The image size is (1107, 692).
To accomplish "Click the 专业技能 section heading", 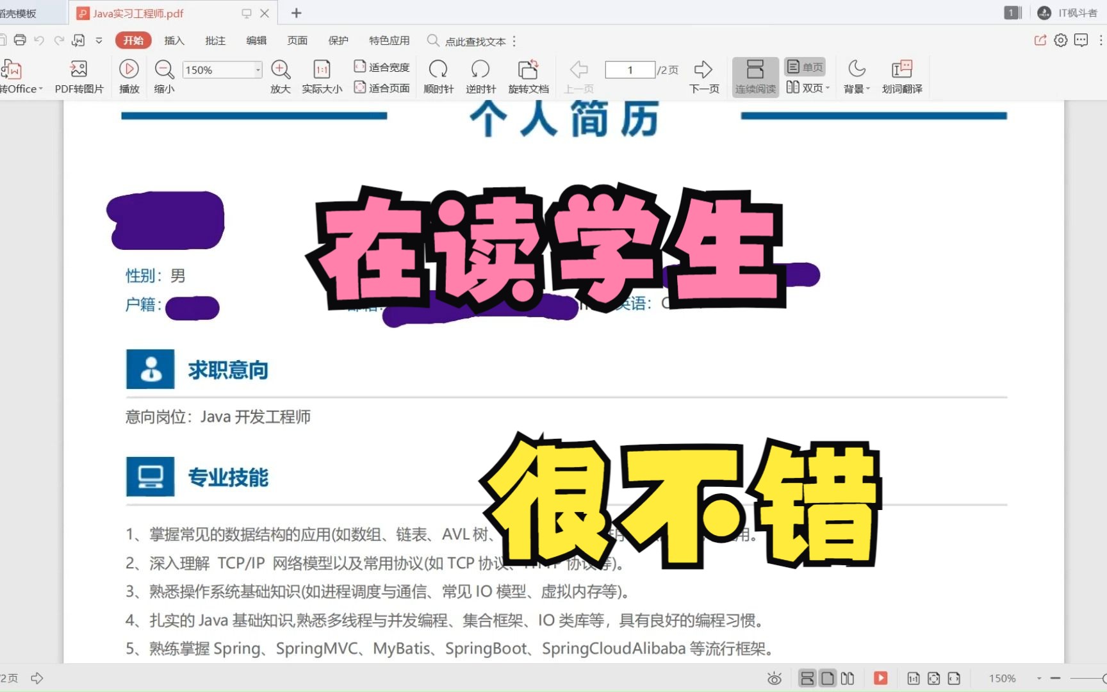I will coord(228,477).
